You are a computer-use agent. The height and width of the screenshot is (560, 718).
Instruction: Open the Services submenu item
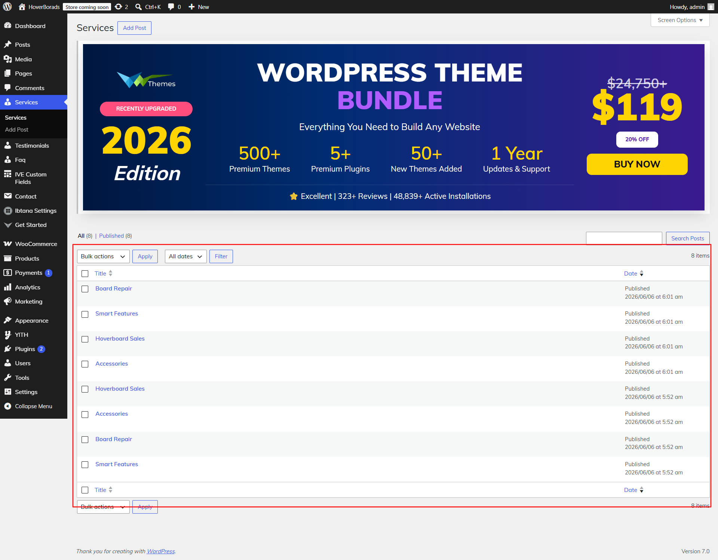tap(16, 117)
